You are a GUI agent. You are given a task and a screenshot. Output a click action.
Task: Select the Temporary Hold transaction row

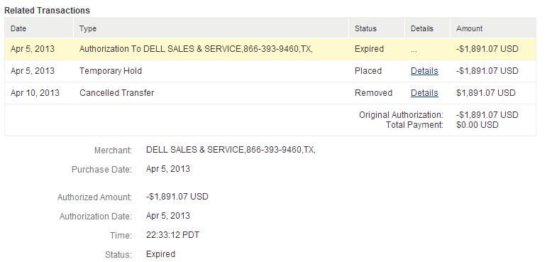point(270,71)
